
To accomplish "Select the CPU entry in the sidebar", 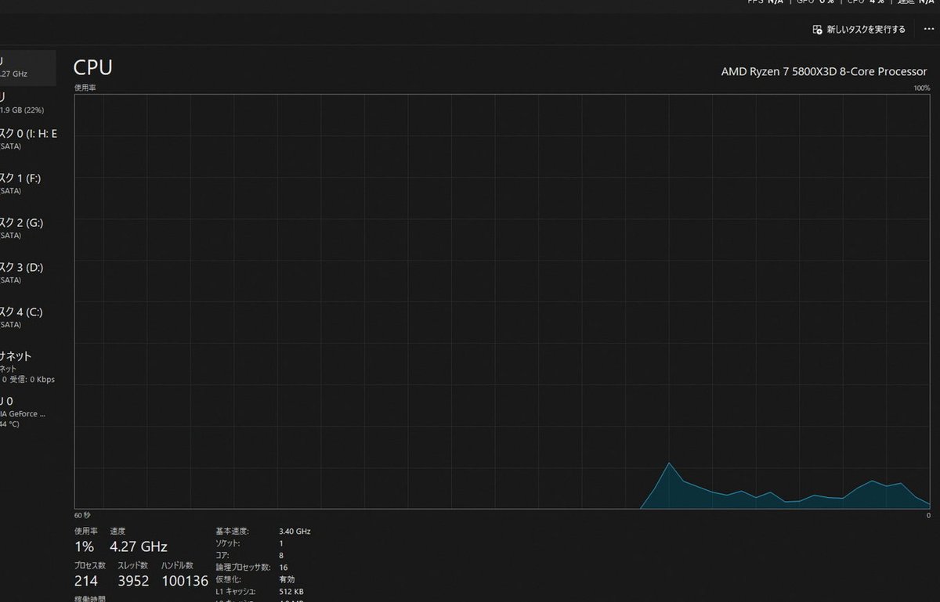I will [x=28, y=67].
